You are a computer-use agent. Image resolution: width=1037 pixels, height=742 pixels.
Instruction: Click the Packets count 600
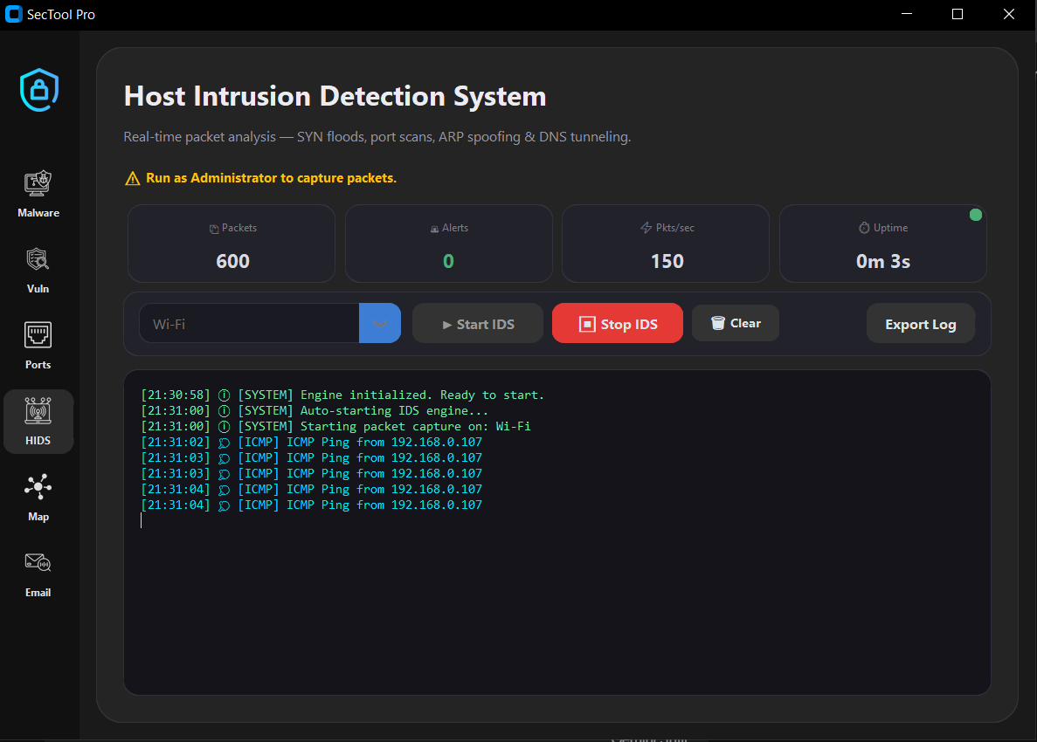(x=232, y=261)
